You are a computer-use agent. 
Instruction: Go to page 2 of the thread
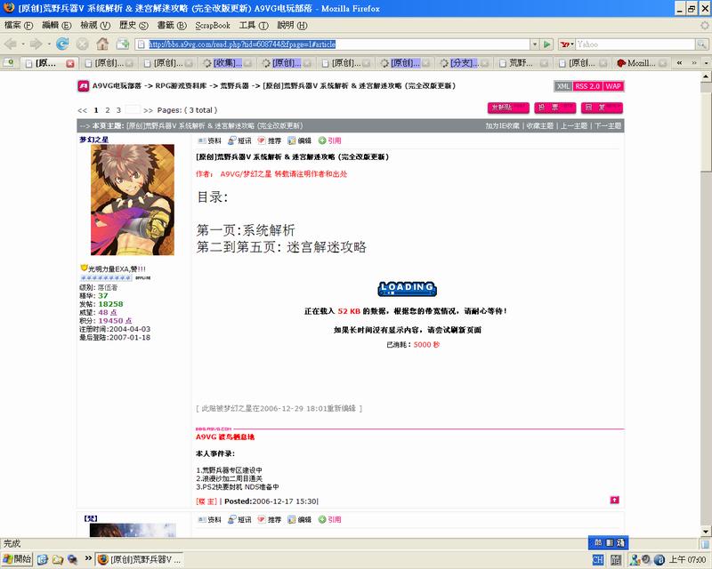click(x=107, y=110)
